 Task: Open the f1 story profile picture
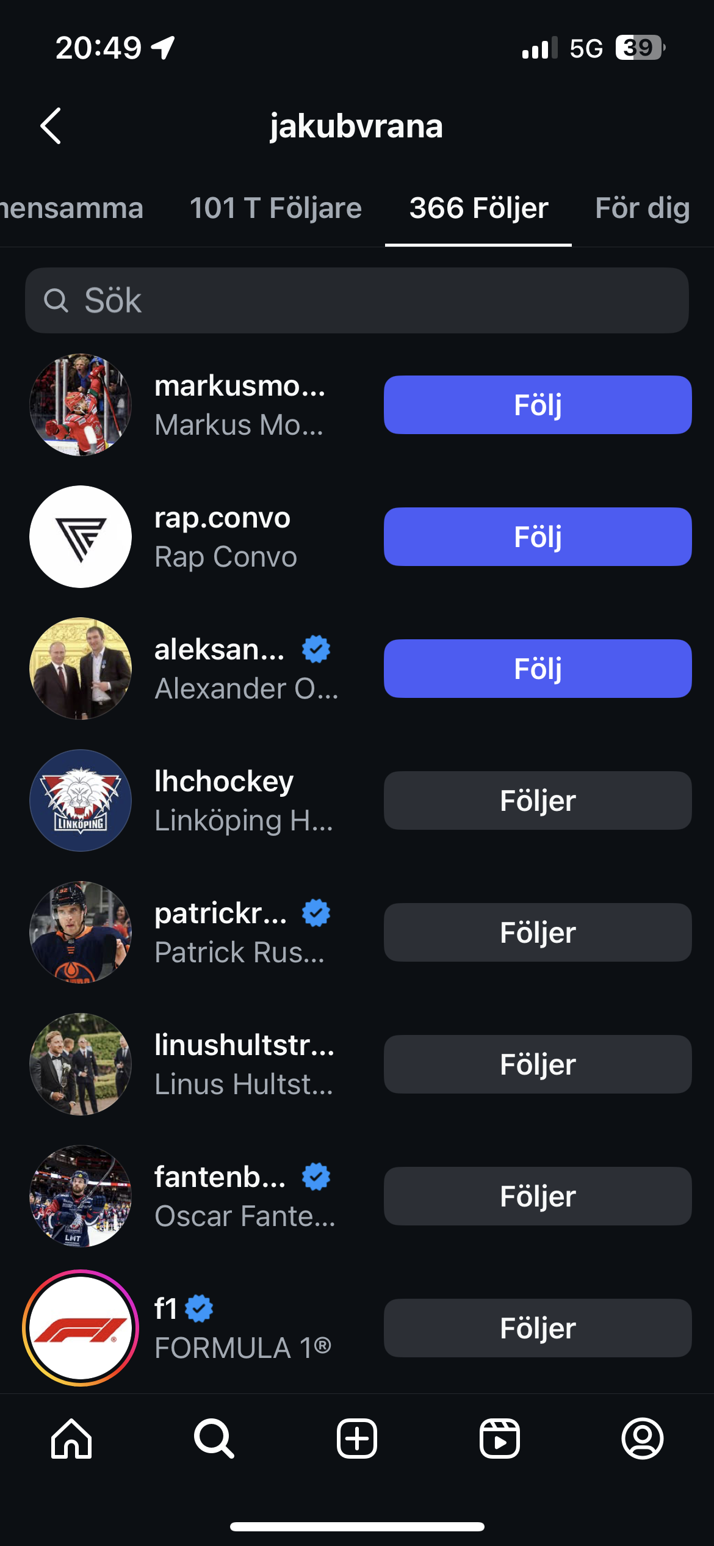pyautogui.click(x=81, y=1328)
